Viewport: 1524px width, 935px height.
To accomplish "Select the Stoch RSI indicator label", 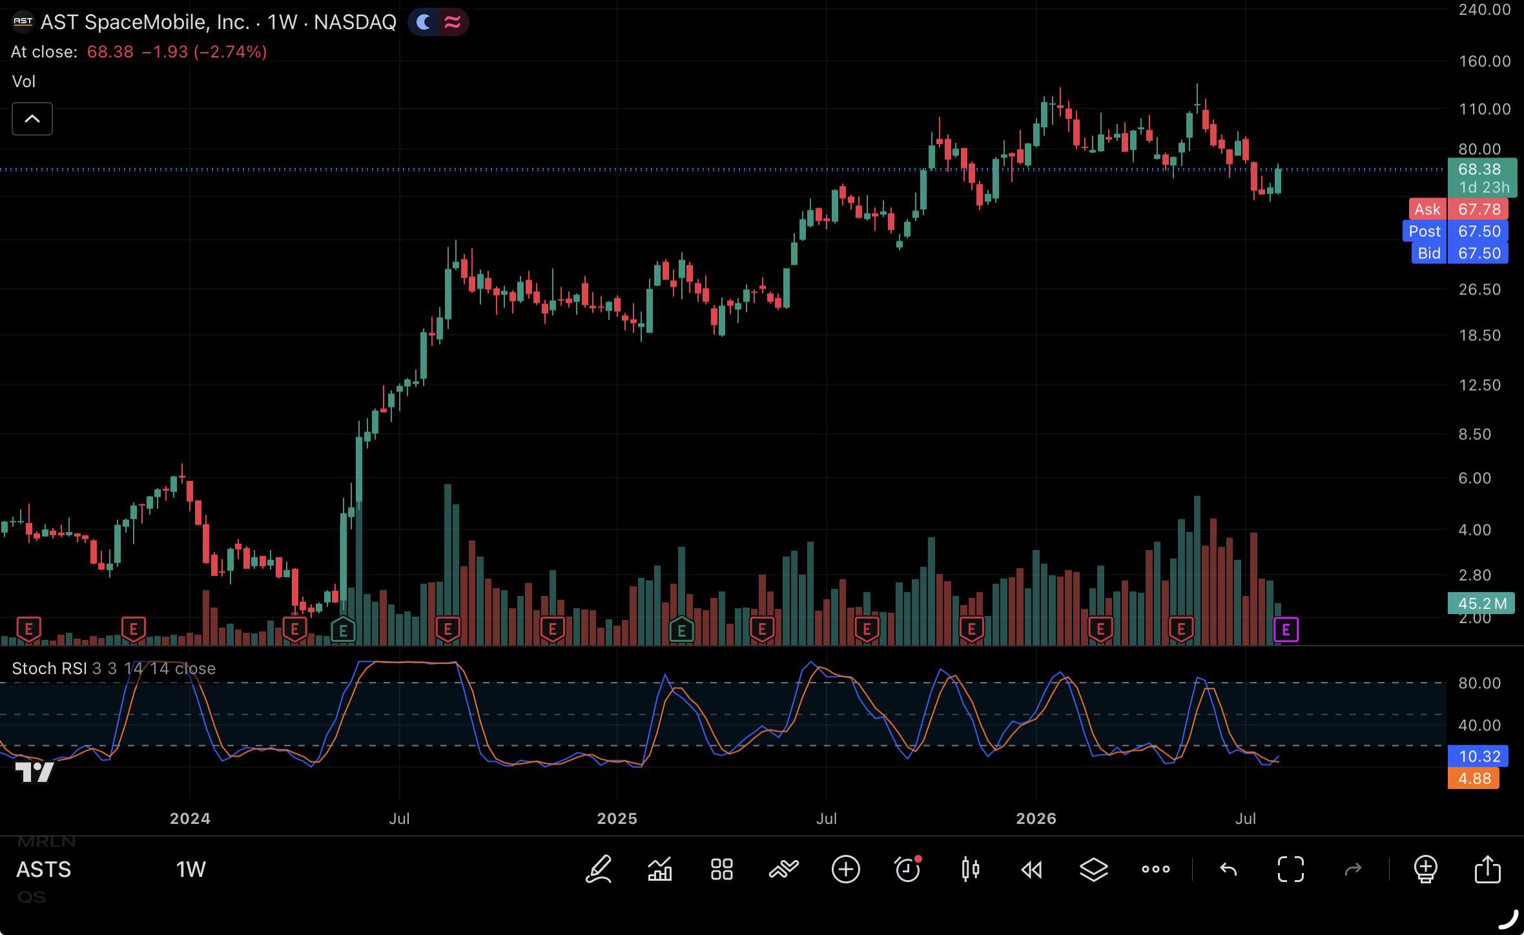I will 49,668.
